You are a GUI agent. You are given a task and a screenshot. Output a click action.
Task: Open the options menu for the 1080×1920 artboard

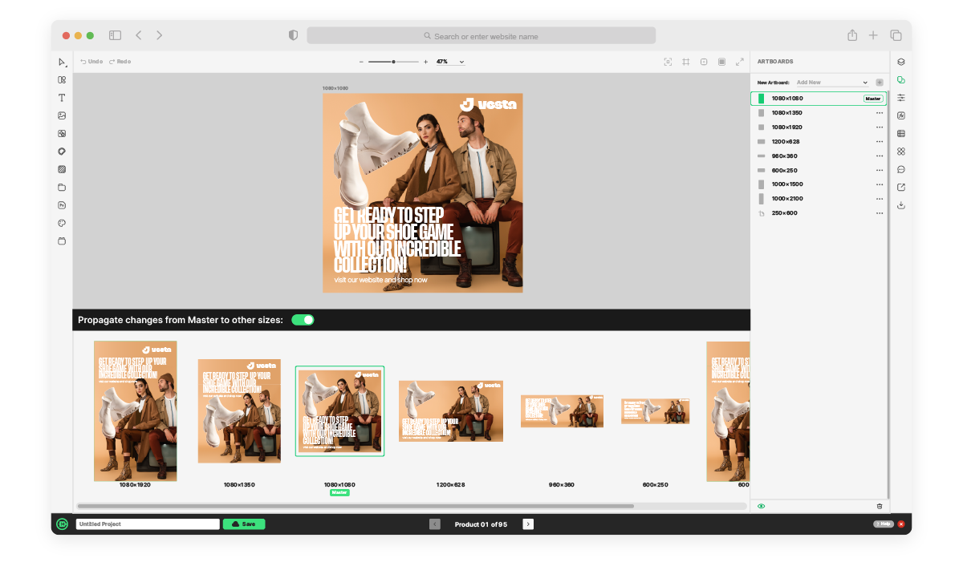tap(880, 127)
